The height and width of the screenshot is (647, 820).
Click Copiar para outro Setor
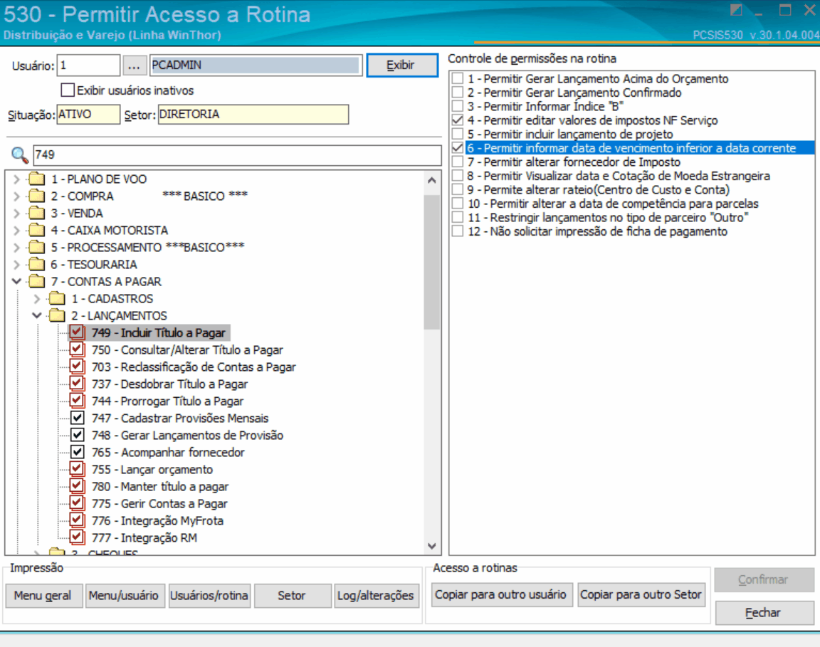point(641,595)
